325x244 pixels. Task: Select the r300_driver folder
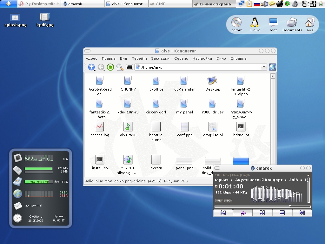(213, 106)
